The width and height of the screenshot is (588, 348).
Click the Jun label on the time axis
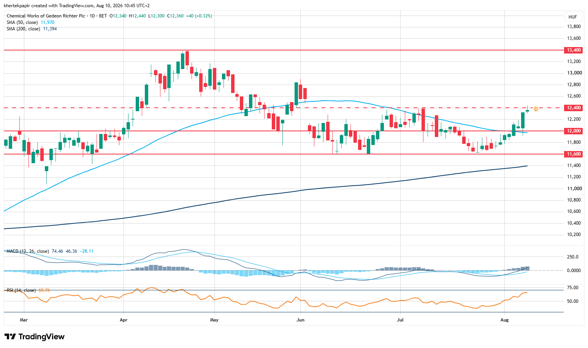300,320
